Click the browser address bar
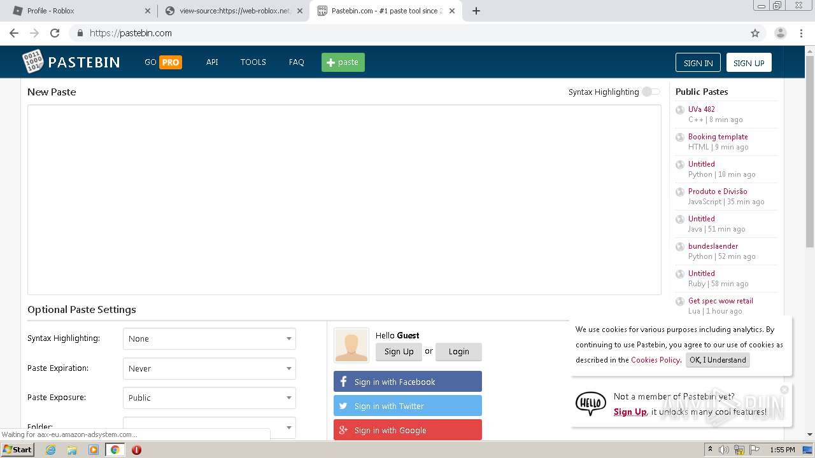Screen dimensions: 815x458 (x=407, y=33)
